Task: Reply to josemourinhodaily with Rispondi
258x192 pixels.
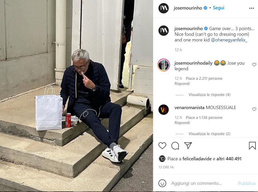Action: pyautogui.click(x=182, y=84)
